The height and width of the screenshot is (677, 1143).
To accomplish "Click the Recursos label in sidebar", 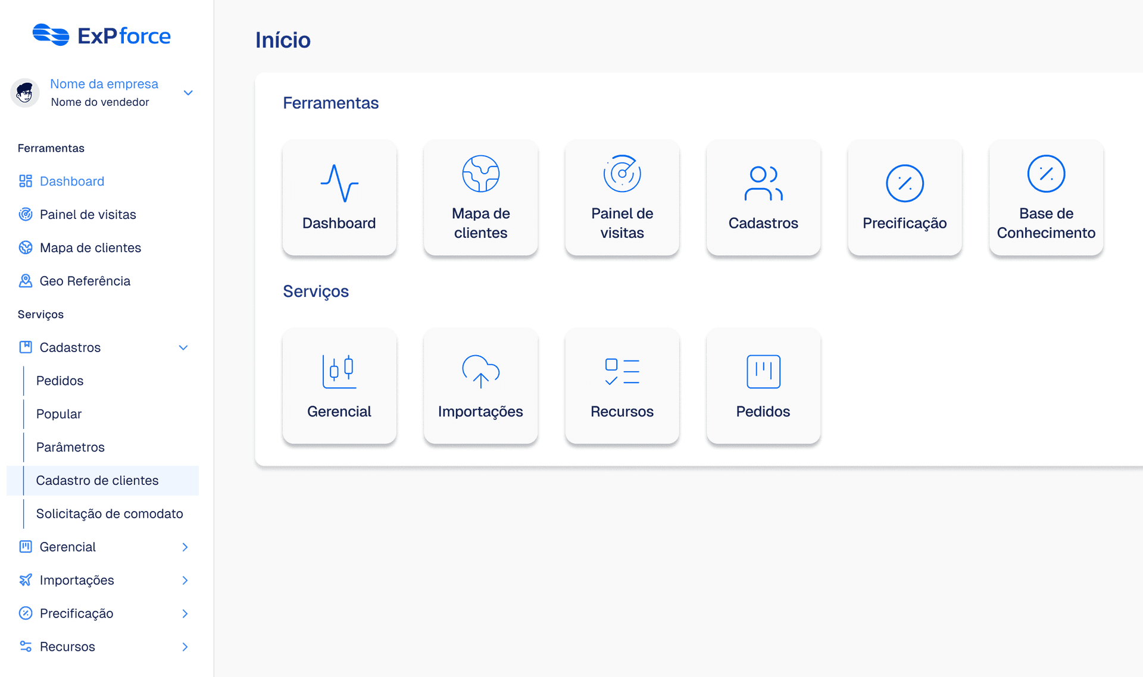I will point(67,647).
